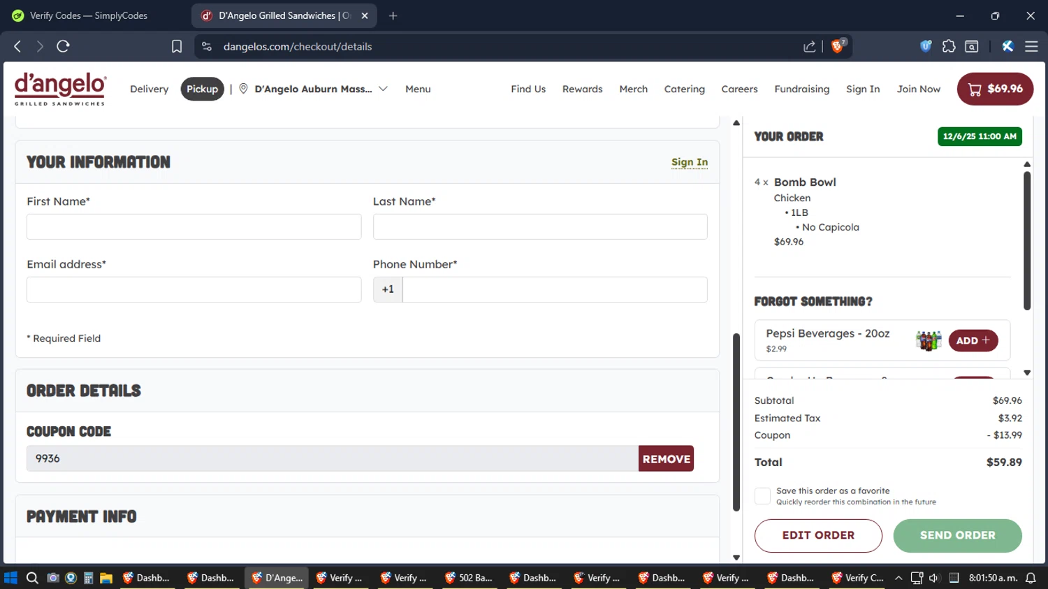This screenshot has height=589, width=1048.
Task: Open the calculator icon in the taskbar
Action: (88, 578)
